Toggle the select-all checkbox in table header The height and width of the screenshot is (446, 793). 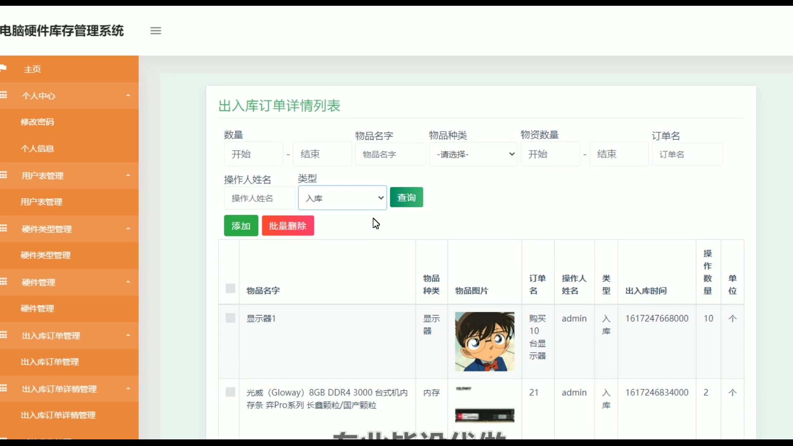[x=230, y=288]
